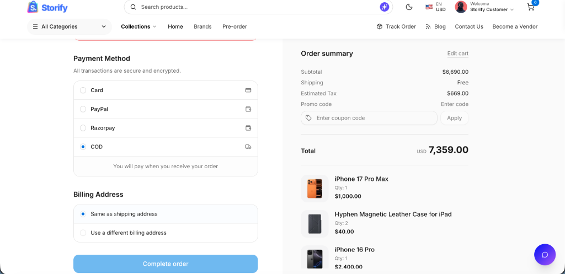Click the US flag language icon
The width and height of the screenshot is (565, 274).
click(429, 7)
